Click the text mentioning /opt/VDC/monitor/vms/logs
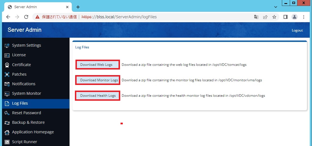The image size is (312, 146). (x=192, y=80)
